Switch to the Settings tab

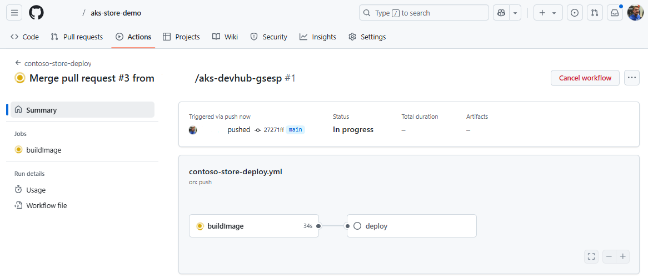coord(367,37)
